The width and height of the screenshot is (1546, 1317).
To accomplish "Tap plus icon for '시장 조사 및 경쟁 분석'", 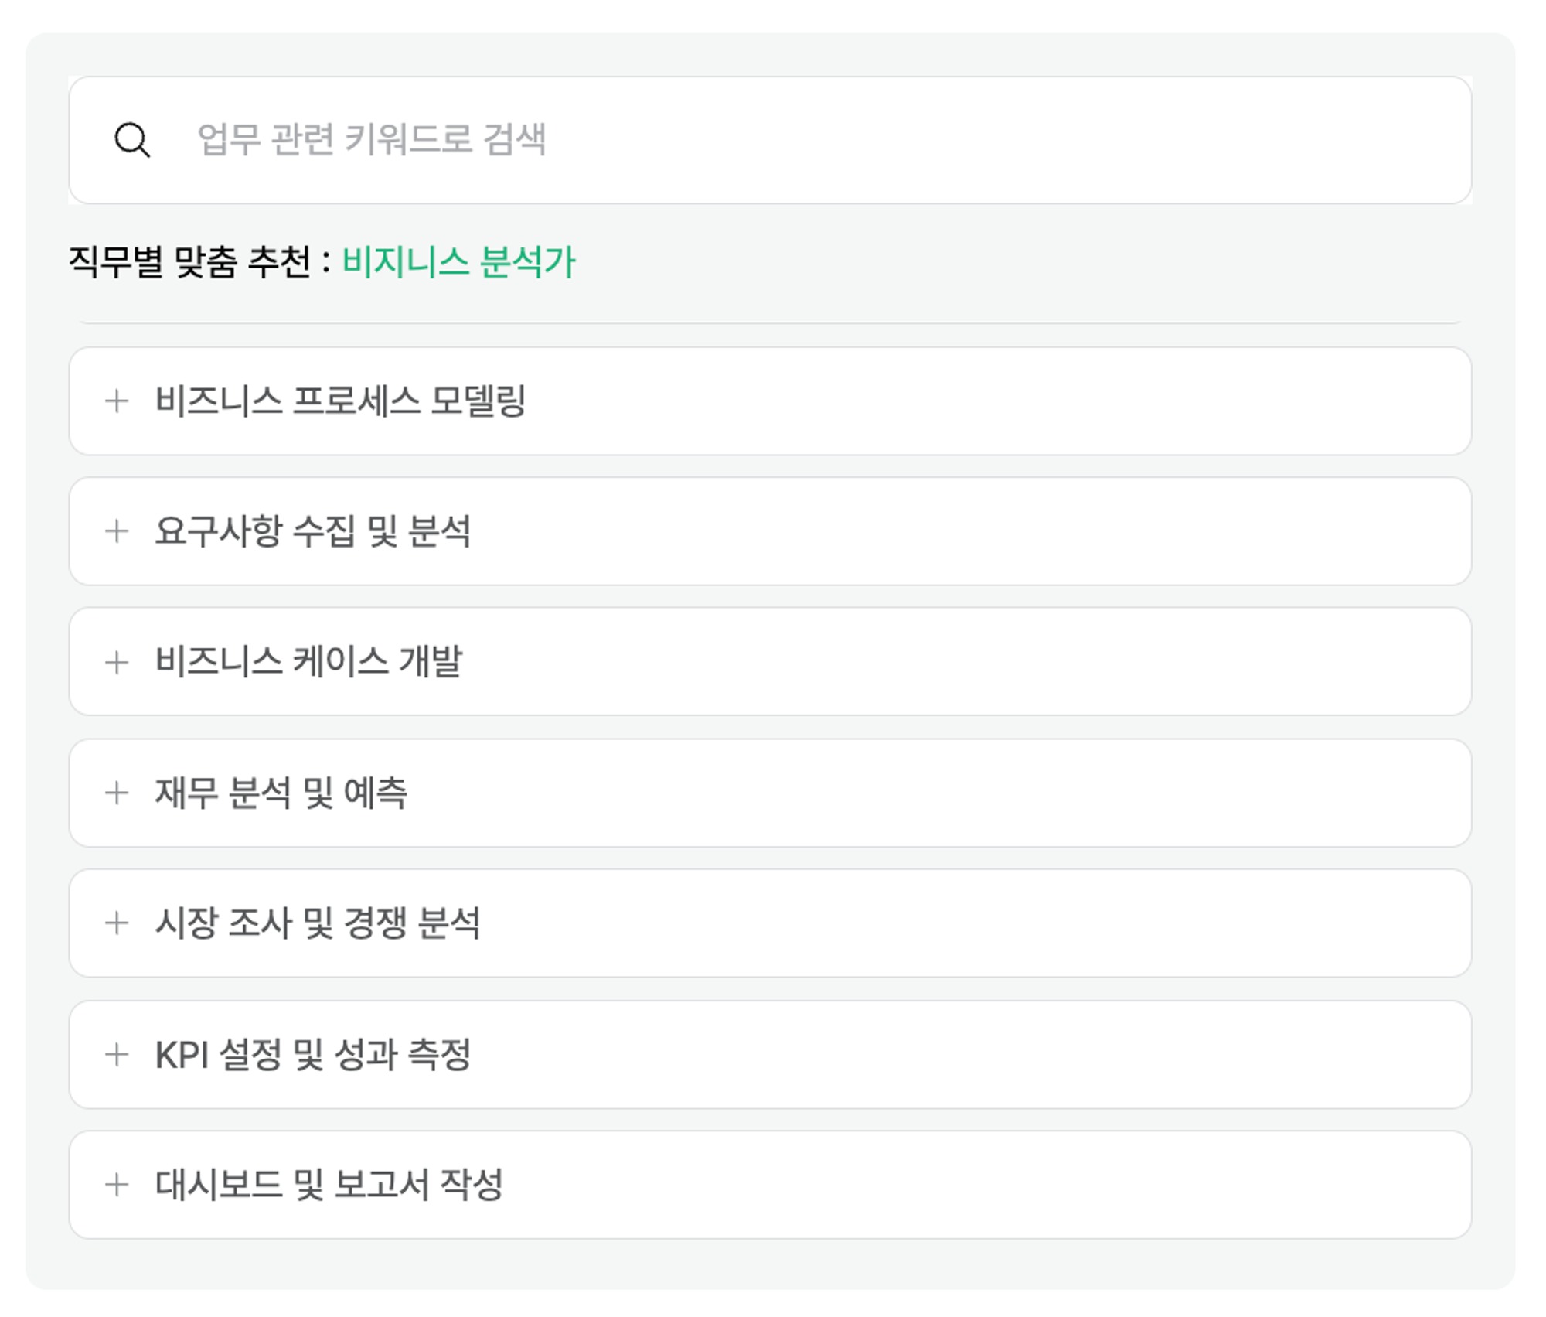I will click(x=117, y=923).
